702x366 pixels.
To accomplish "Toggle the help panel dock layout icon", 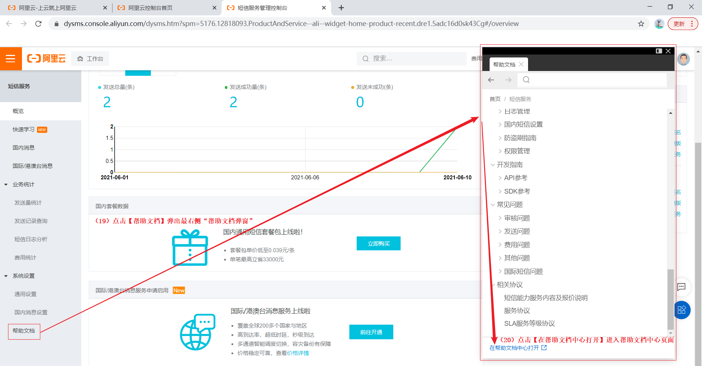I will 659,51.
